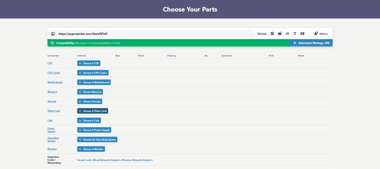
Task: Click the list URL field
Action: coord(155,34)
